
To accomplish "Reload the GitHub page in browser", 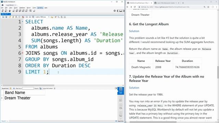I will click(135, 7).
